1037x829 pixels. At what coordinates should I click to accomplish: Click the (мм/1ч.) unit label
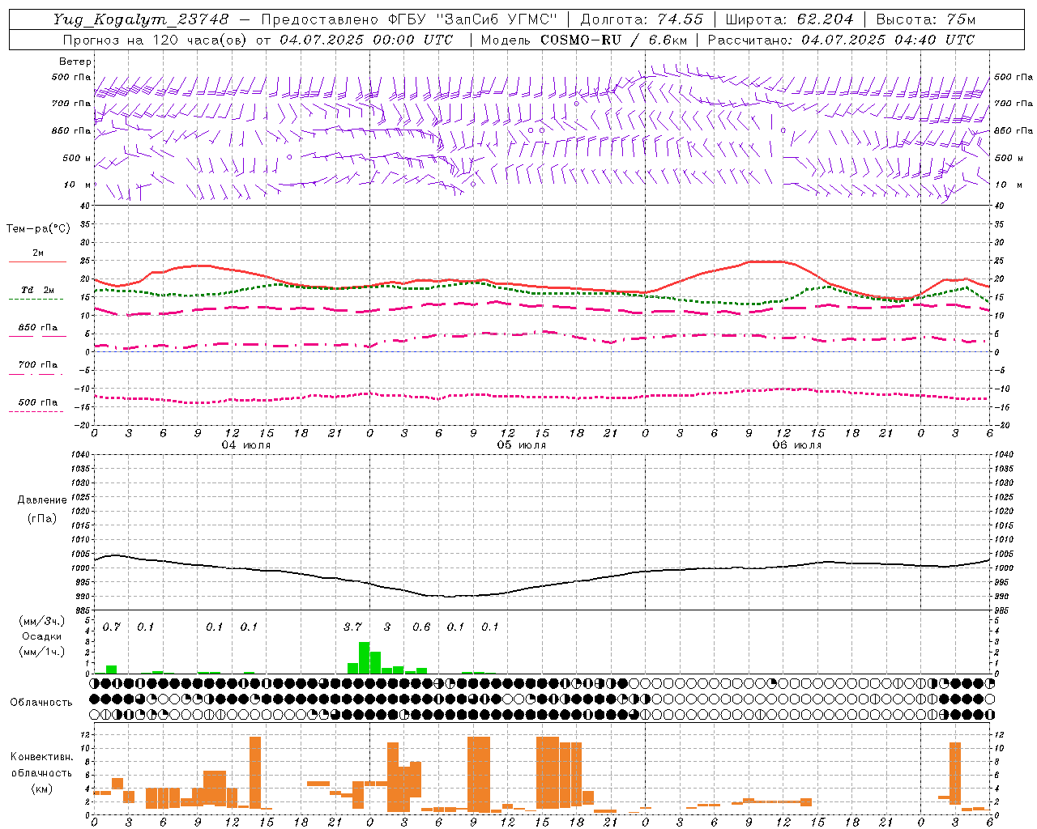pos(42,652)
